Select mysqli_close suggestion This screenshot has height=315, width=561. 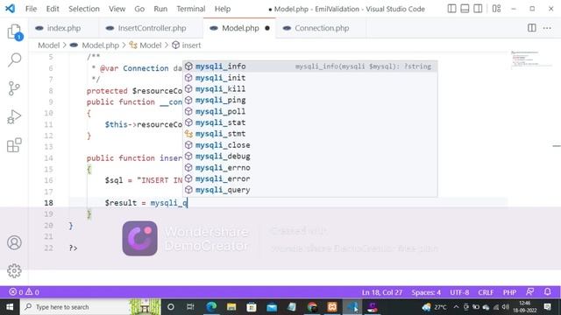click(310, 145)
